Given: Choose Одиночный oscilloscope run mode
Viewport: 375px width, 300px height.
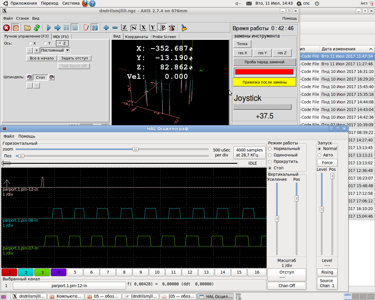Looking at the screenshot, I should pyautogui.click(x=270, y=155).
